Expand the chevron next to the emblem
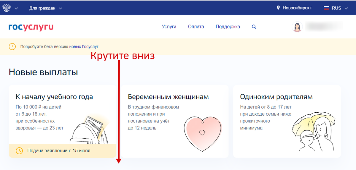Viewport: 356px width, 170px height. pyautogui.click(x=16, y=8)
